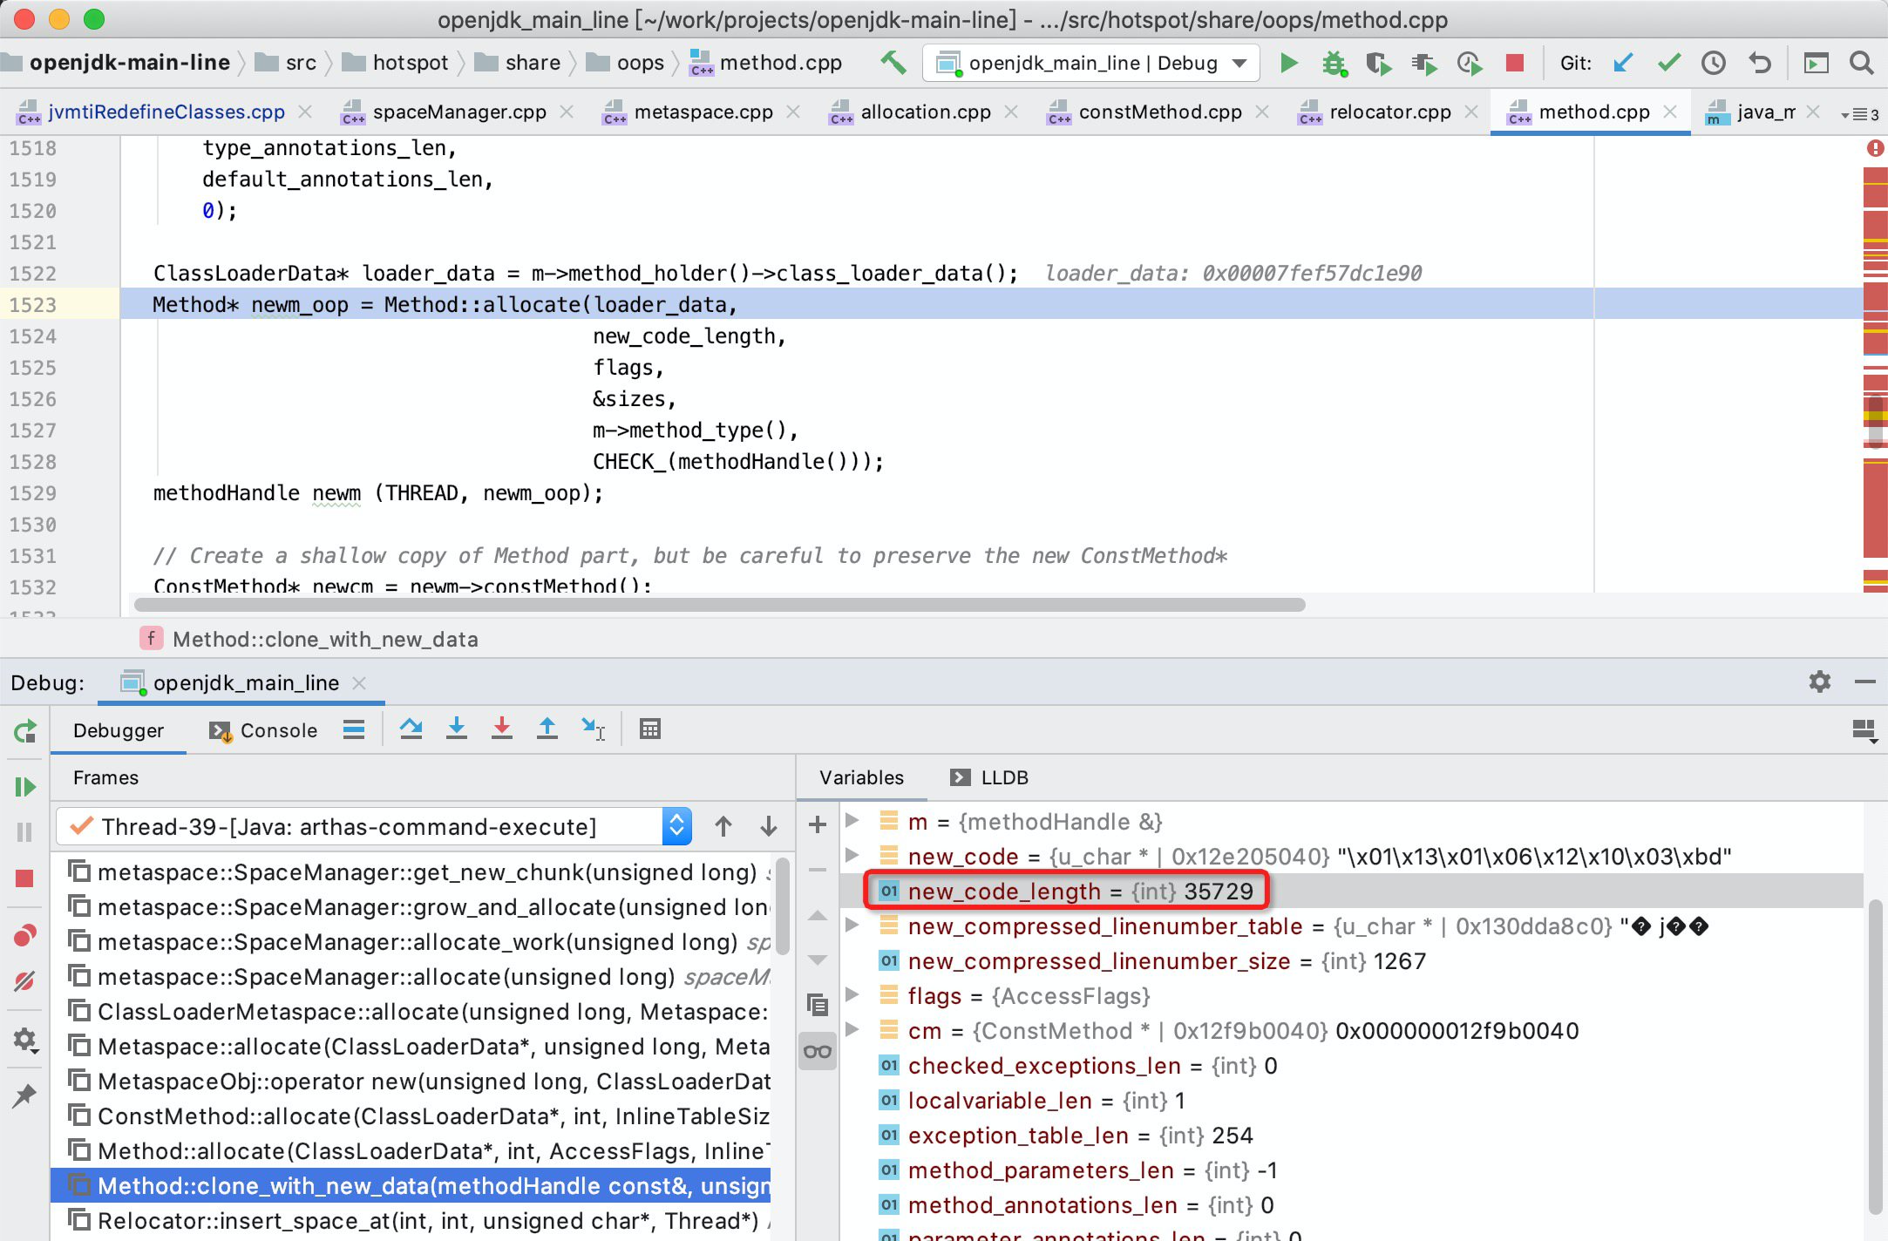
Task: Click Force Step Into red arrow
Action: pos(502,729)
